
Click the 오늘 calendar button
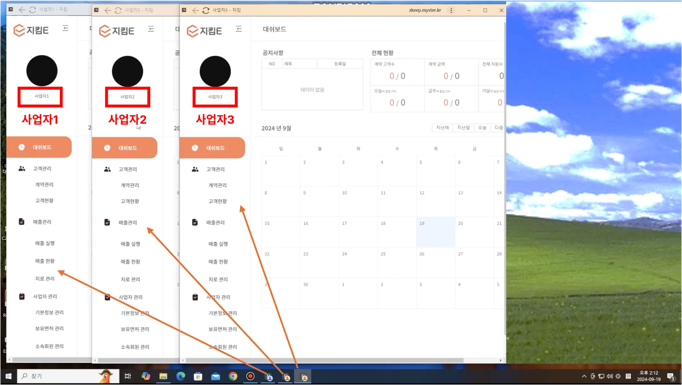(x=482, y=128)
